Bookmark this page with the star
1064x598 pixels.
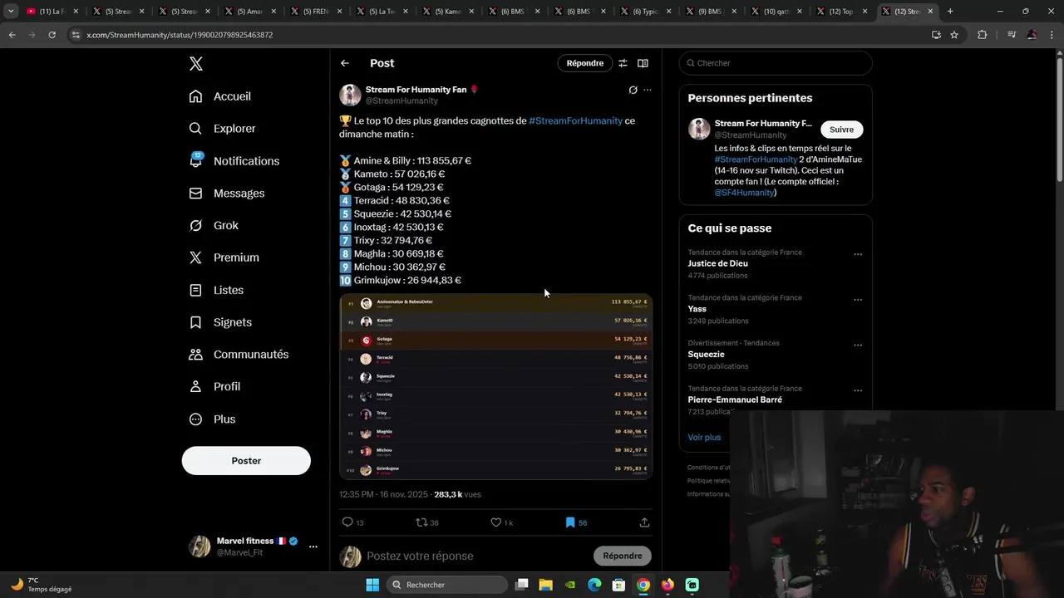(x=954, y=35)
